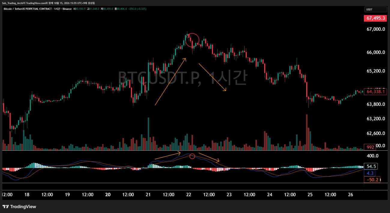Click the current price label 64,338.1
Screen dimensions: 390x213
pyautogui.click(x=375, y=92)
